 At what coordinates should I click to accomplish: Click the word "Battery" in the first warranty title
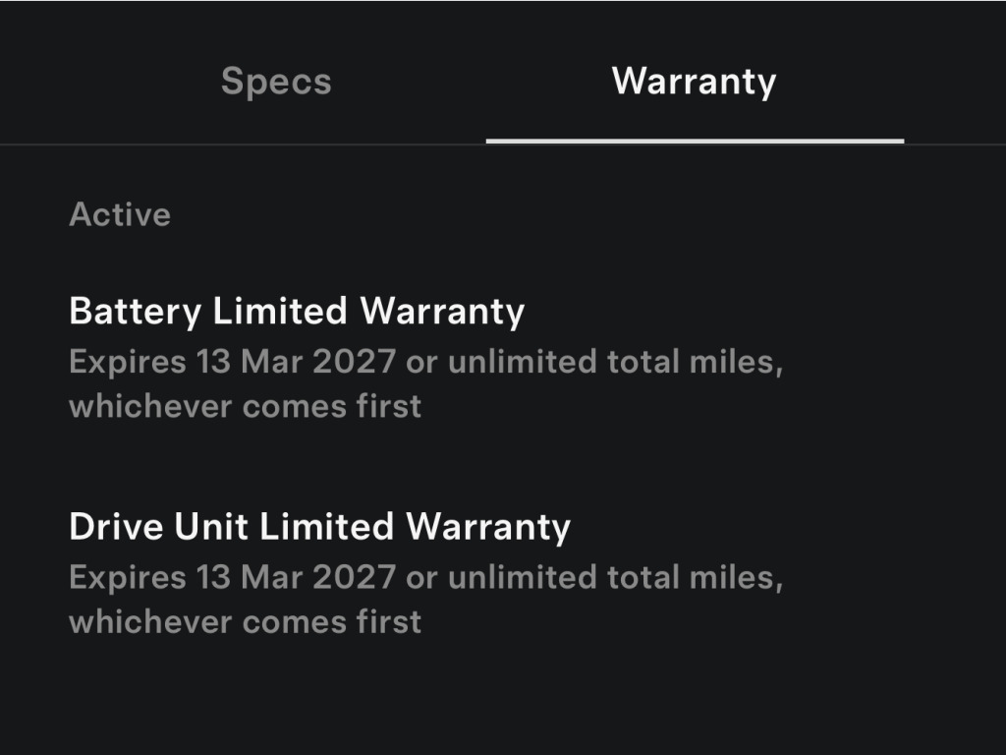click(x=136, y=312)
